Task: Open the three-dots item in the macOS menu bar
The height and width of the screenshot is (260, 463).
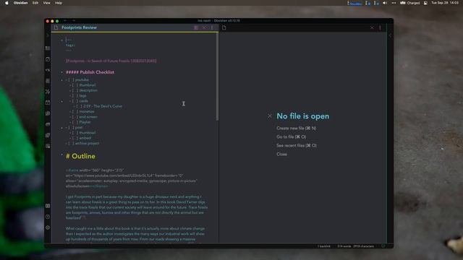Action: (x=394, y=3)
